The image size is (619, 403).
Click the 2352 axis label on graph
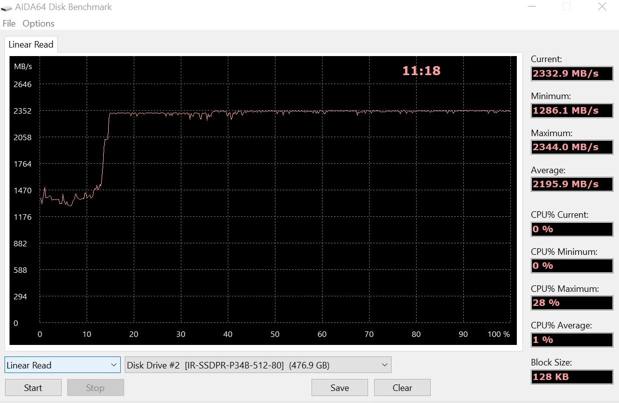[x=23, y=111]
